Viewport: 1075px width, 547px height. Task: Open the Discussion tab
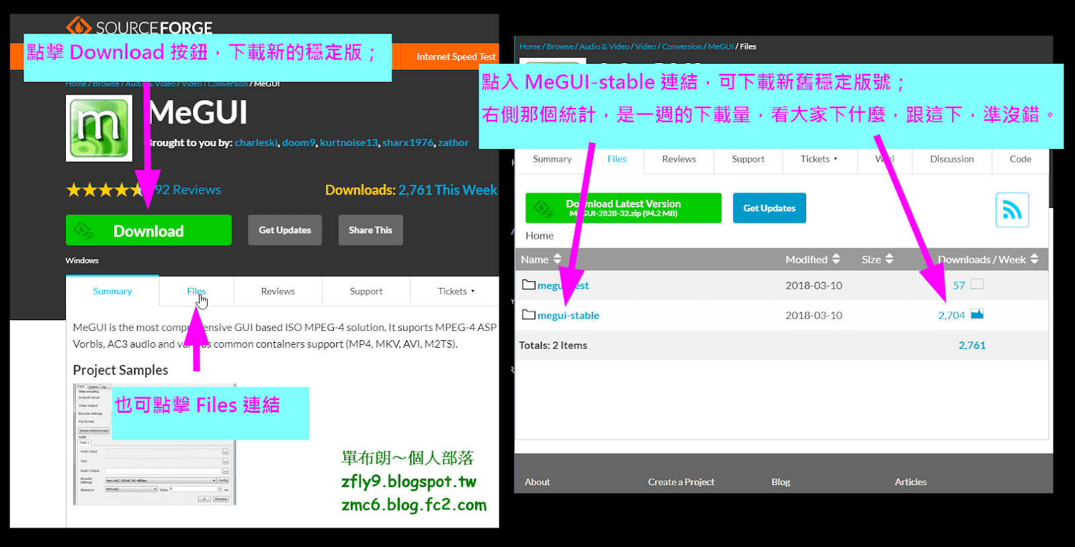(x=951, y=159)
